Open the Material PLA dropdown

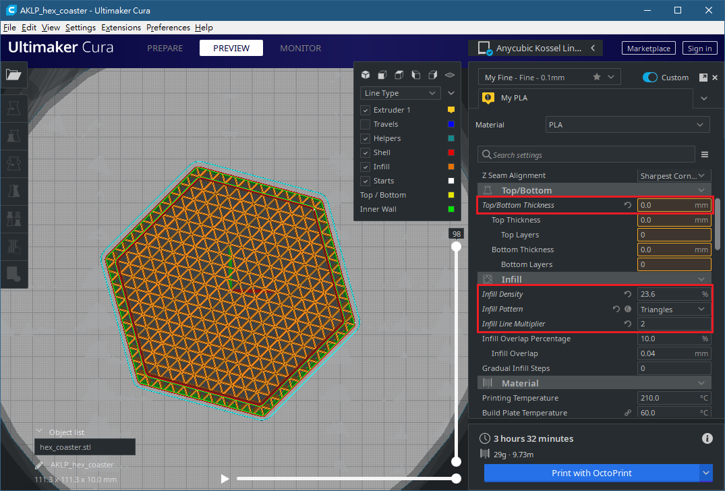pos(627,125)
